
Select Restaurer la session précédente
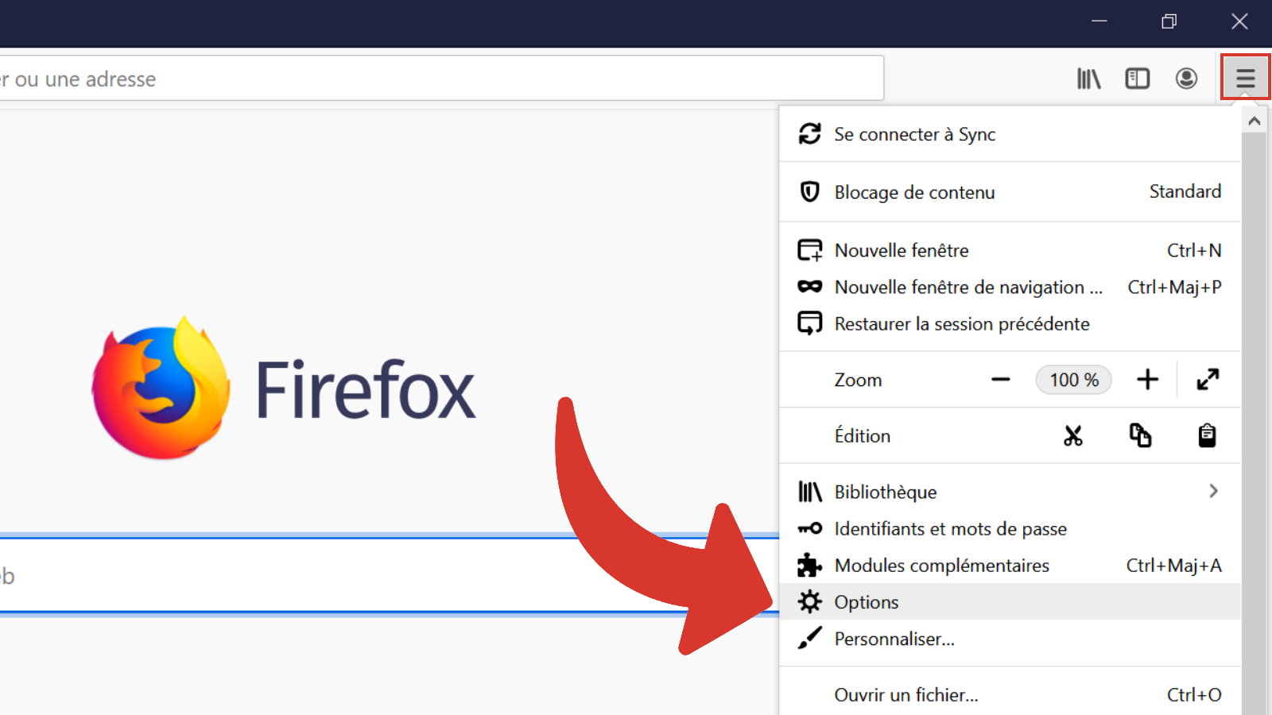click(x=961, y=323)
